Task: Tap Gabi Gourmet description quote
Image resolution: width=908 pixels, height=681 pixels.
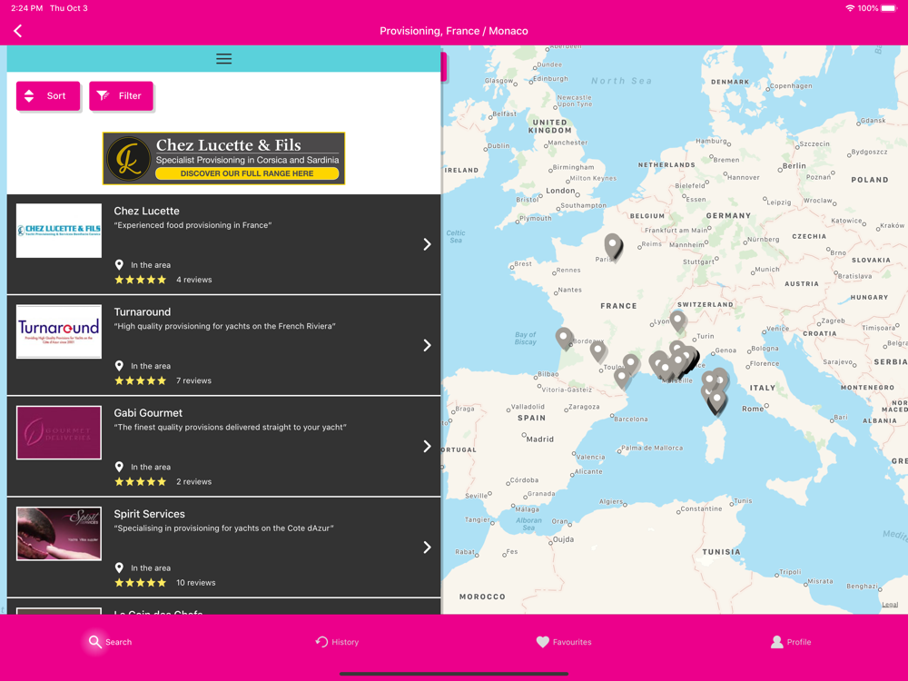Action: 230,428
